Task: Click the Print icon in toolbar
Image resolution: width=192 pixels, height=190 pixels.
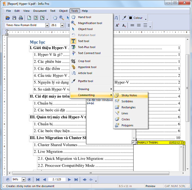Action: (21, 18)
